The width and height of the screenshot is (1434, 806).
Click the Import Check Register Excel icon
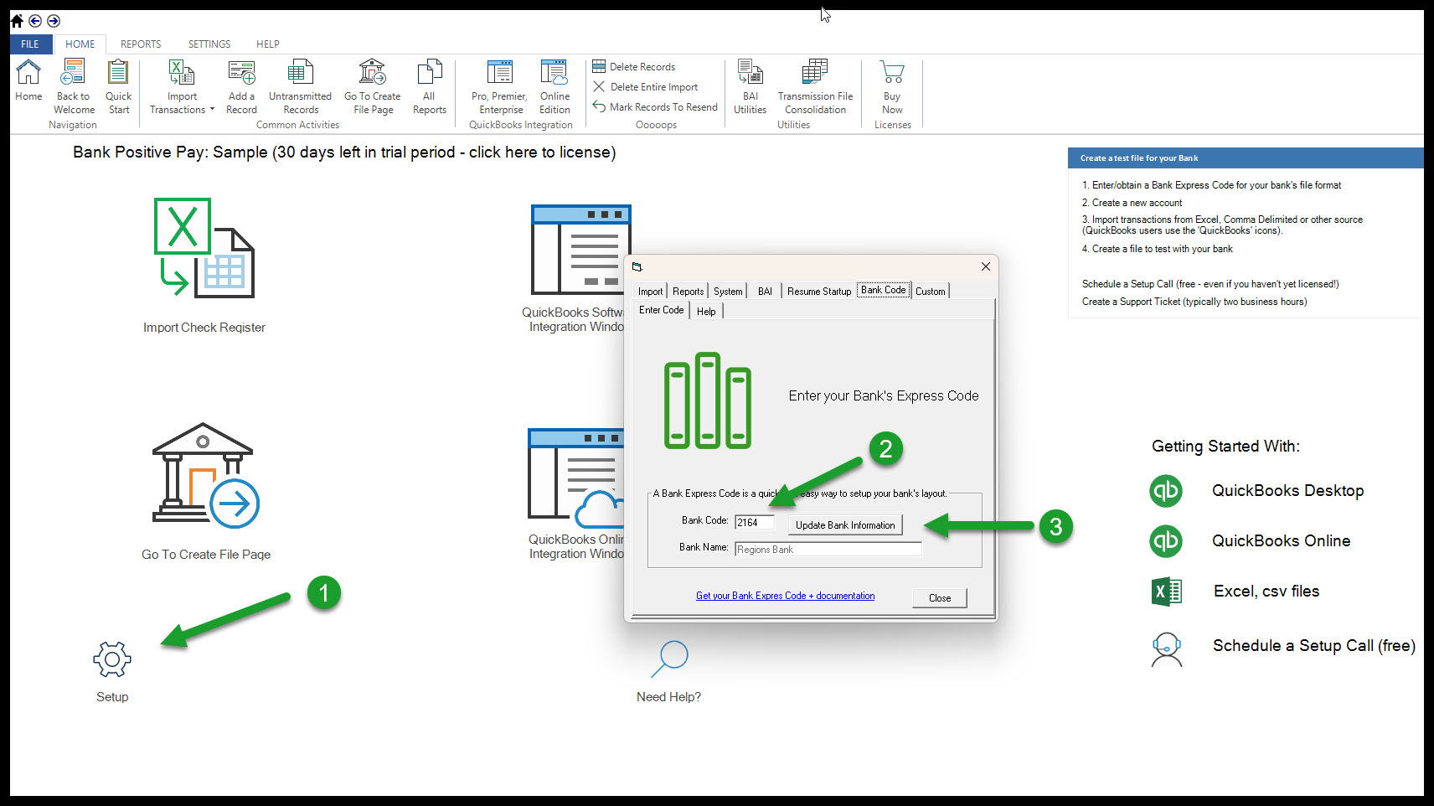tap(204, 248)
